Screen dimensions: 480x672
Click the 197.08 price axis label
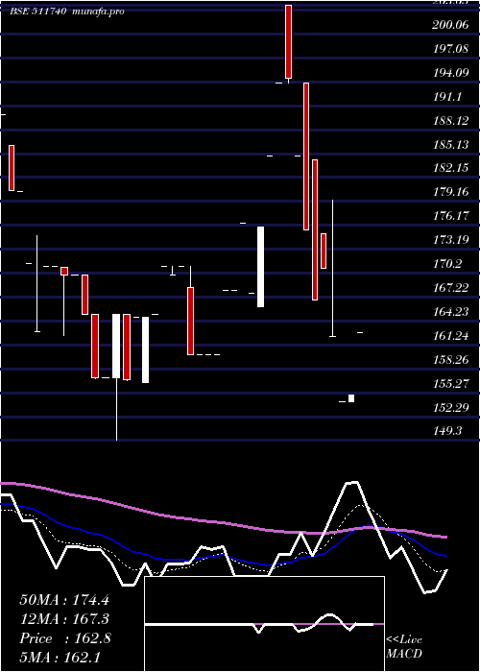pyautogui.click(x=450, y=49)
